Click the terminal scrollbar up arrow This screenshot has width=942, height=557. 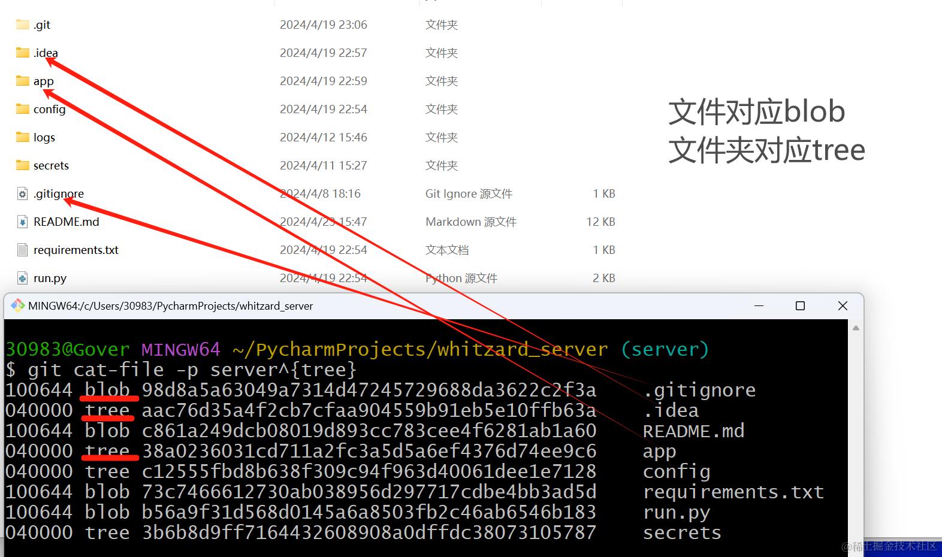coord(856,328)
